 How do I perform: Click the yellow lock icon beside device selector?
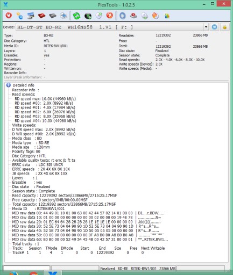(x=225, y=27)
